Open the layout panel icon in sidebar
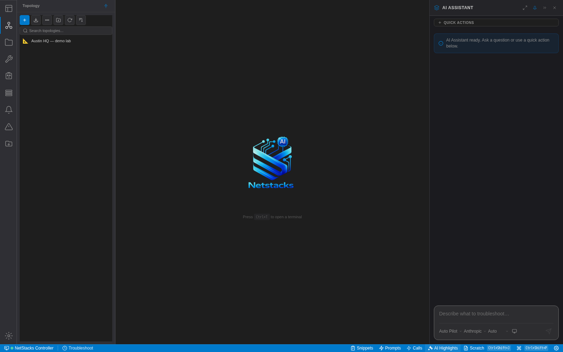This screenshot has width=563, height=352. [x=9, y=8]
